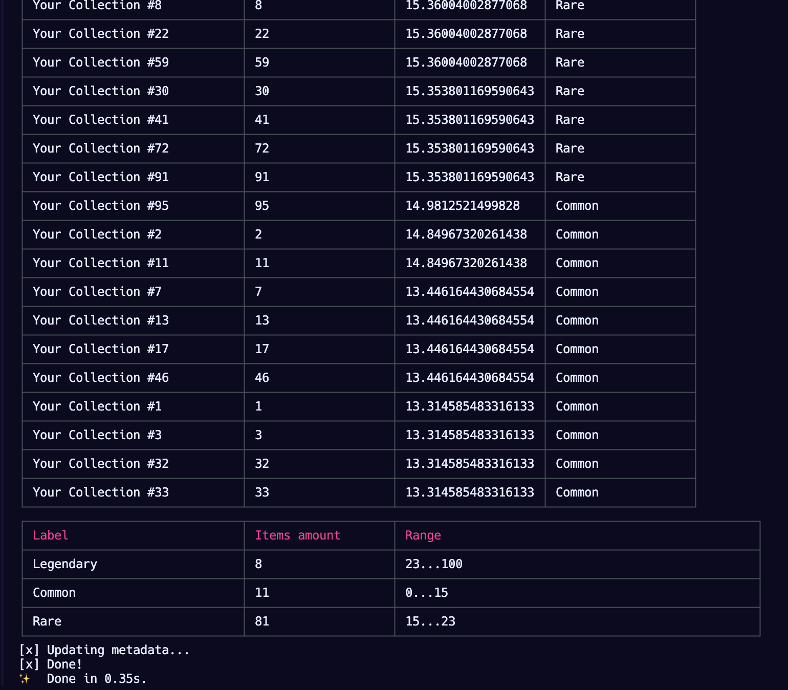Screen dimensions: 788x690
Task: Click the Common label in the #33 row
Action: [577, 492]
